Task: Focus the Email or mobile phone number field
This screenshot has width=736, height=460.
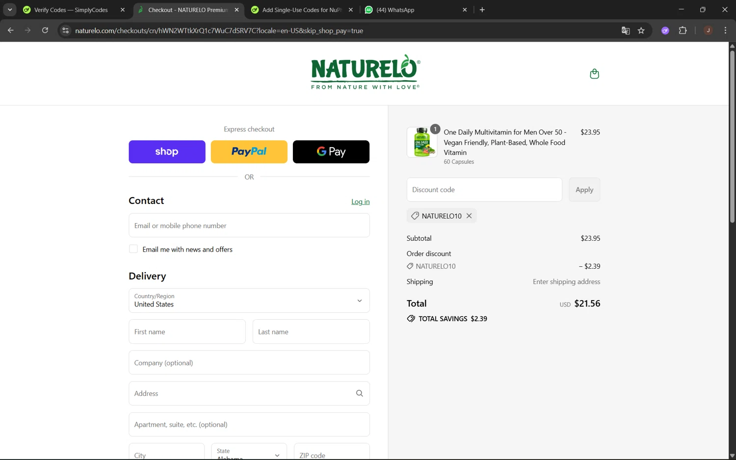Action: 249,226
